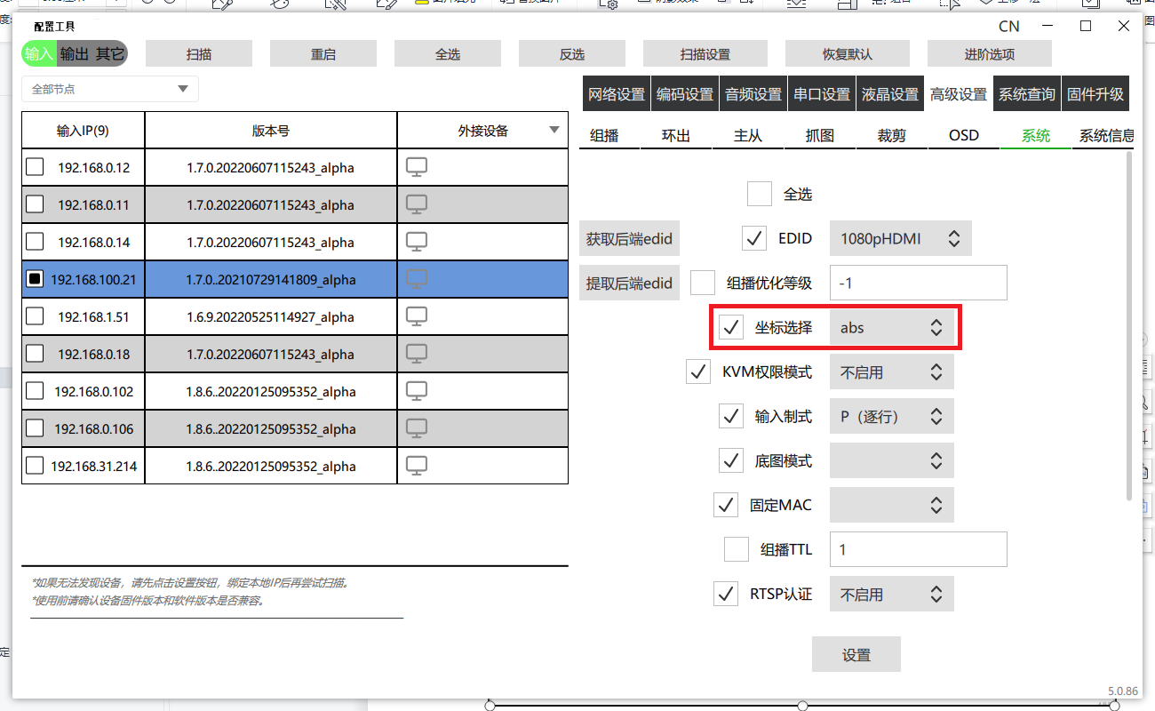Click monitor icon in 192.168.0.102 row
The width and height of the screenshot is (1155, 711).
coord(417,391)
